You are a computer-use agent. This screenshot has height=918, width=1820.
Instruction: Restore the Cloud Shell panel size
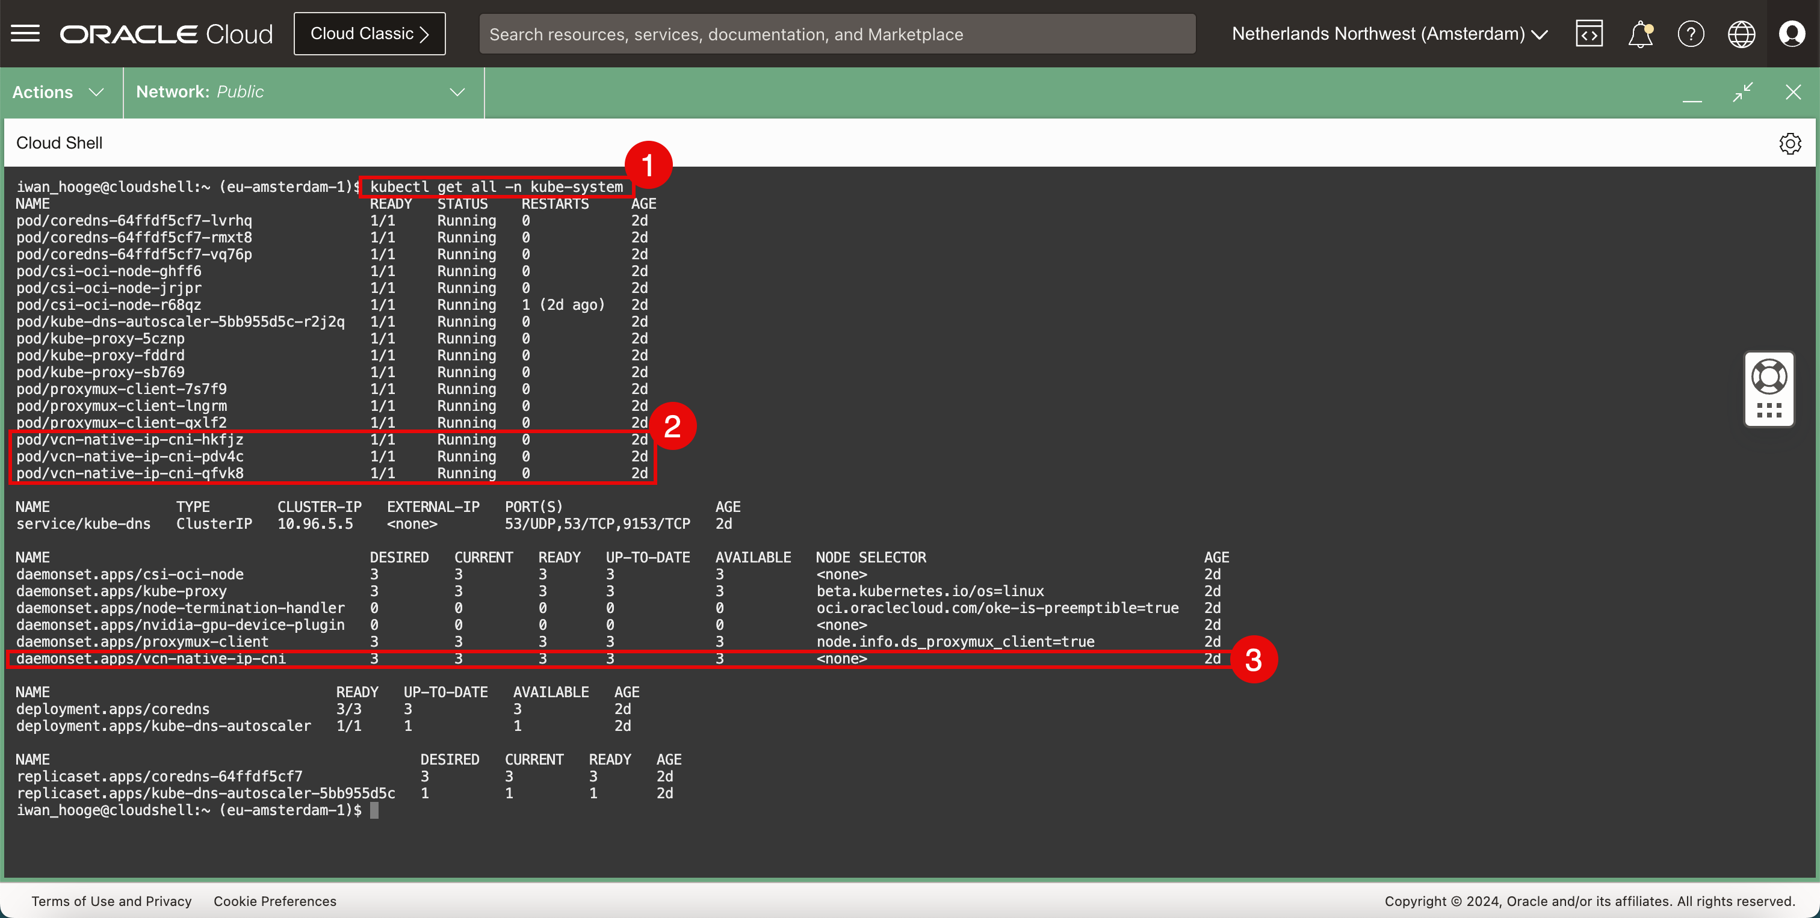(x=1743, y=93)
